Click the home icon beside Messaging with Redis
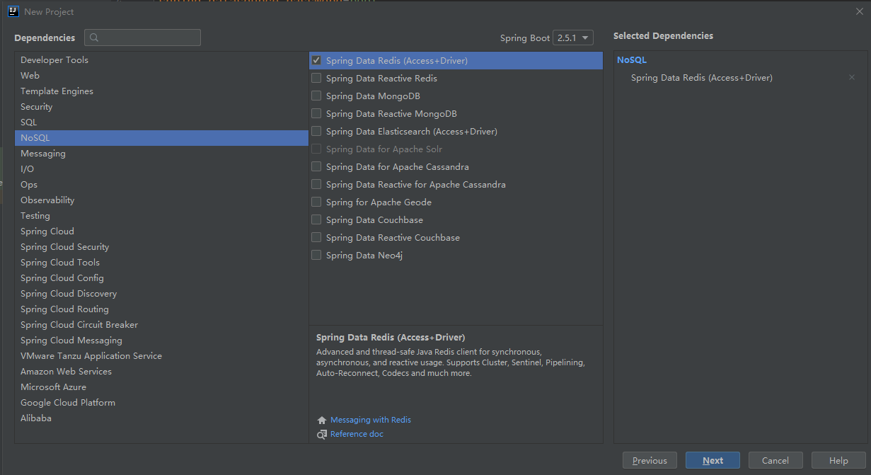 click(x=322, y=420)
